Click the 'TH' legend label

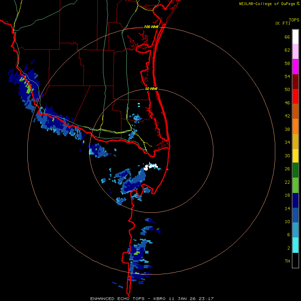tap(287, 261)
